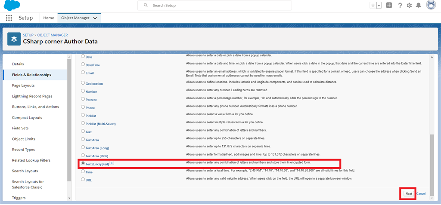Open the setup gear icon
The height and width of the screenshot is (205, 441).
(x=409, y=5)
